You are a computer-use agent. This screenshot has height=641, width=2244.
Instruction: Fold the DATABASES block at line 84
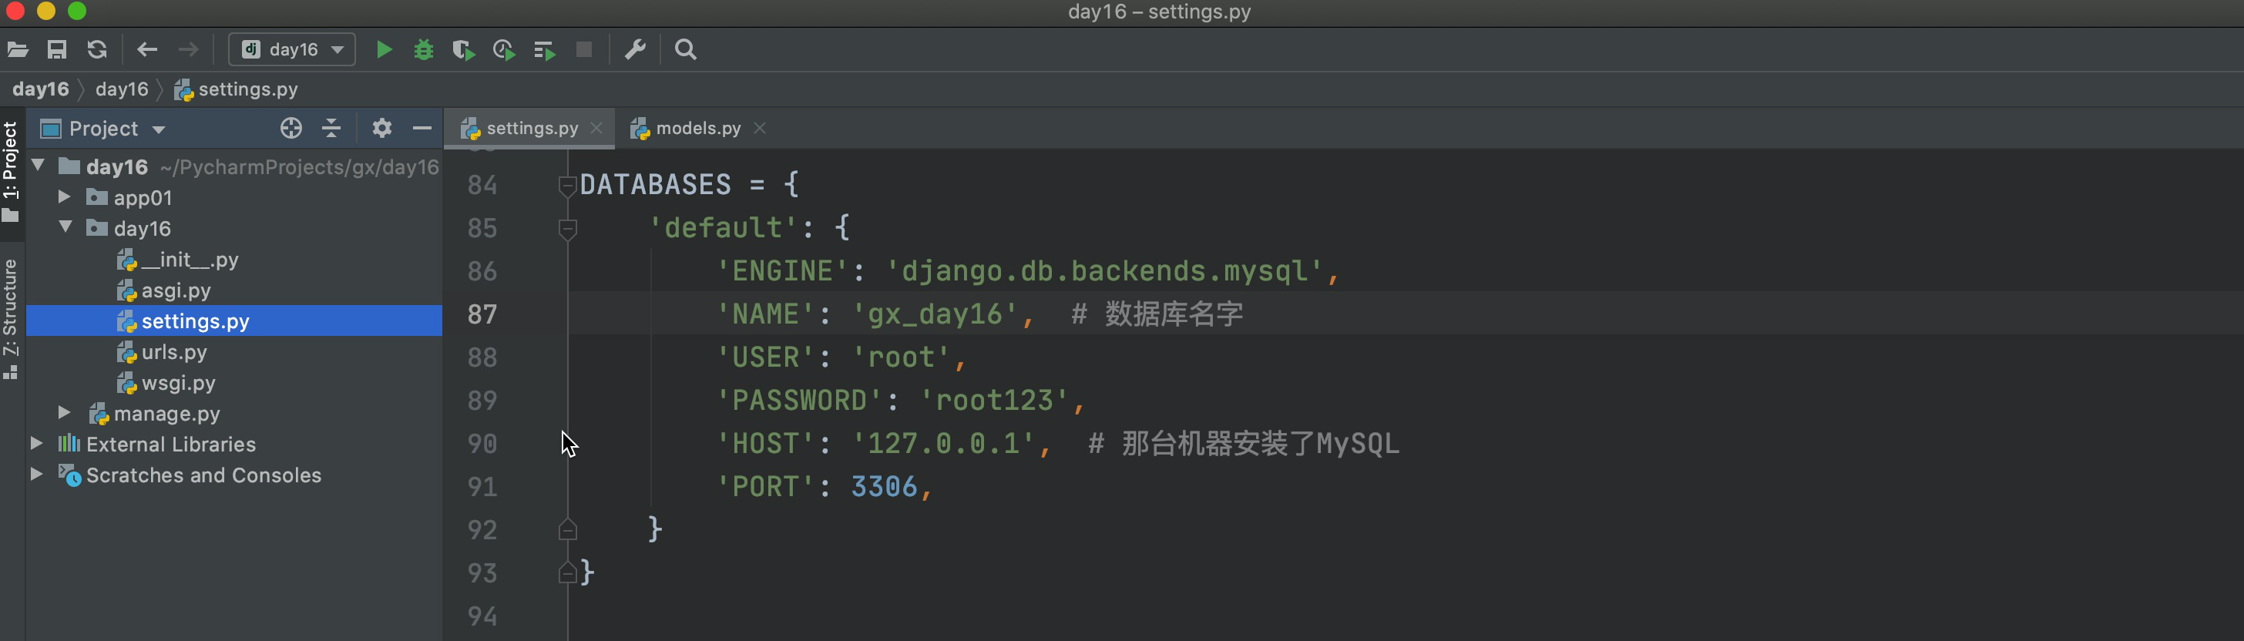click(567, 185)
